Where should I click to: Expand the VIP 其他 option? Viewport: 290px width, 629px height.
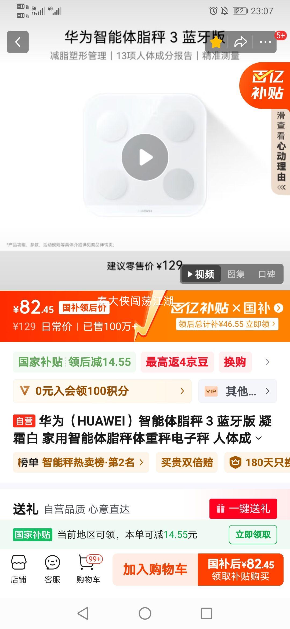pyautogui.click(x=238, y=391)
